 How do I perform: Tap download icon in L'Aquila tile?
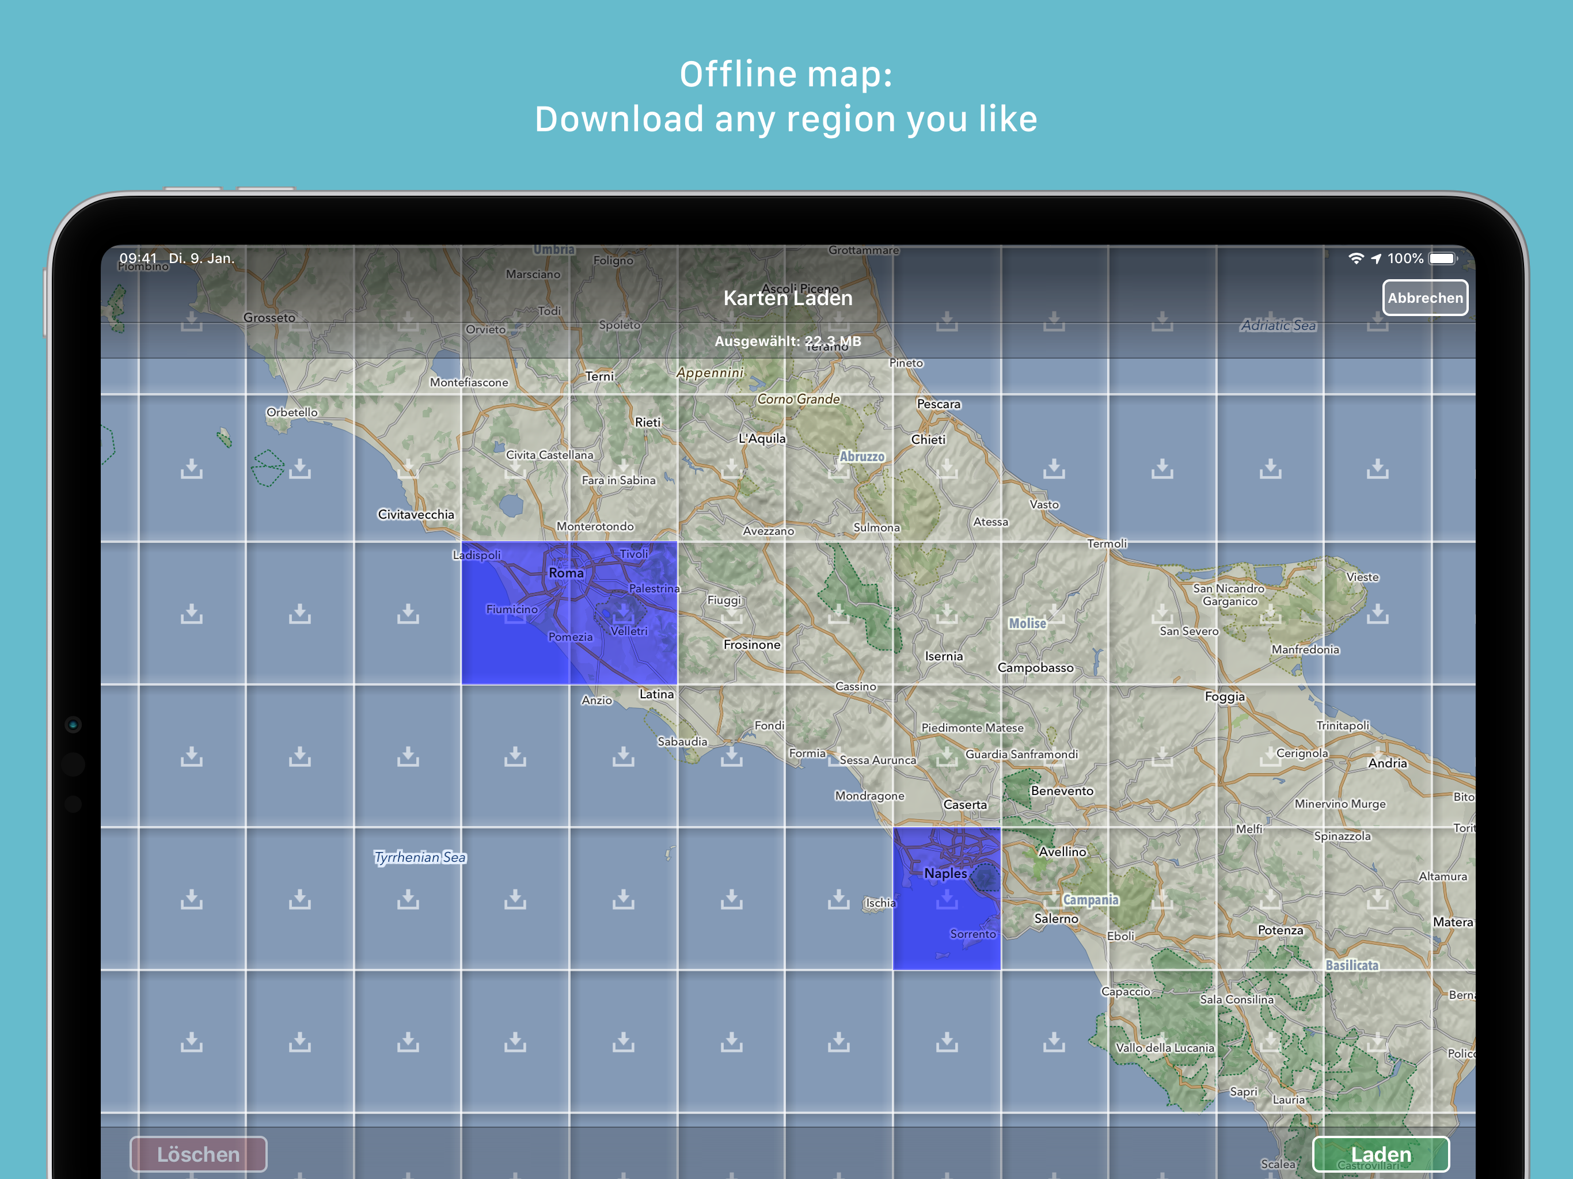coord(731,468)
